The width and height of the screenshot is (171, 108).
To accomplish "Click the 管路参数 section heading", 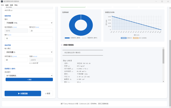I will click(x=8, y=16).
